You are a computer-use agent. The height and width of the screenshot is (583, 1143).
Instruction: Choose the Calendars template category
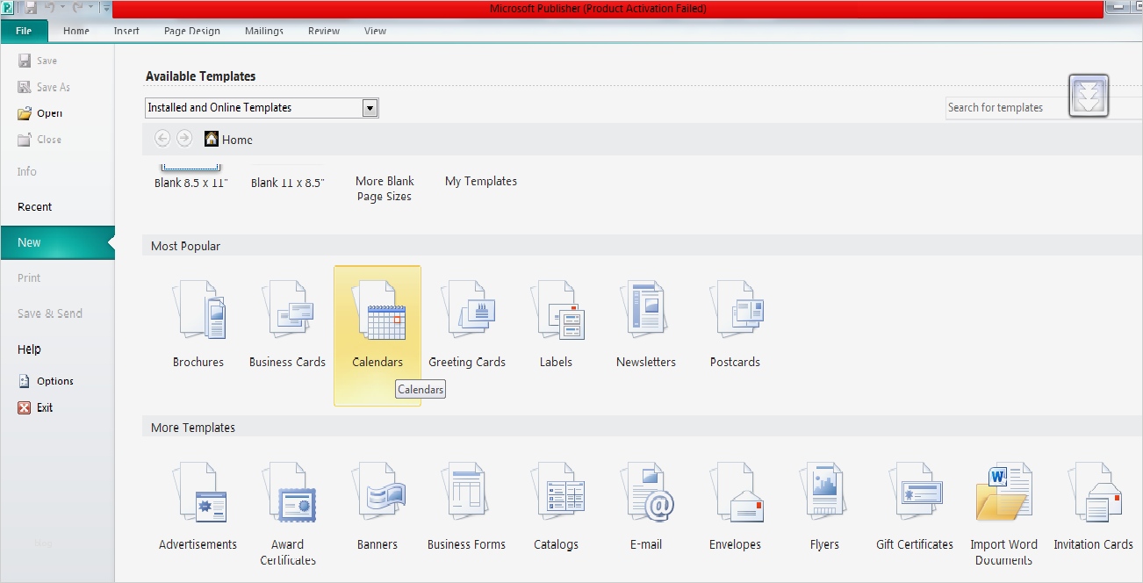(x=377, y=325)
